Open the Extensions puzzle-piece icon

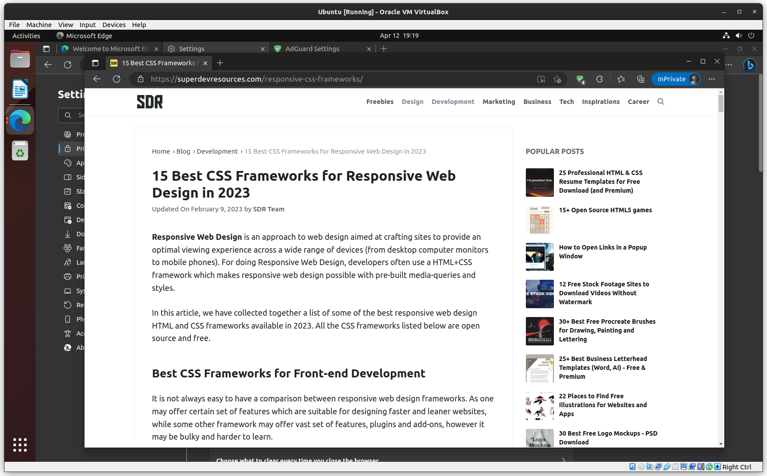(x=599, y=79)
